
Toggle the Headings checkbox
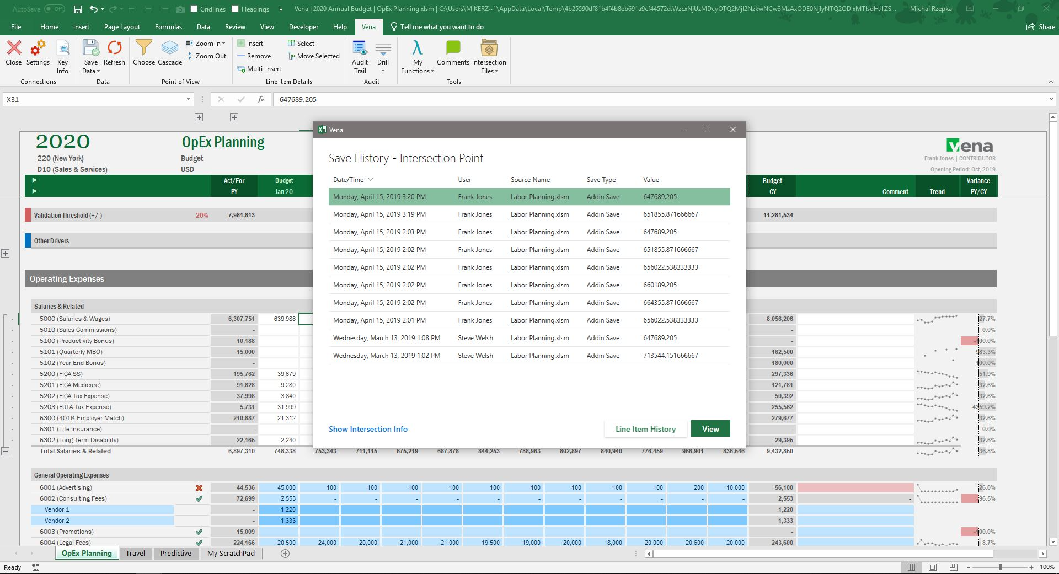pos(236,9)
